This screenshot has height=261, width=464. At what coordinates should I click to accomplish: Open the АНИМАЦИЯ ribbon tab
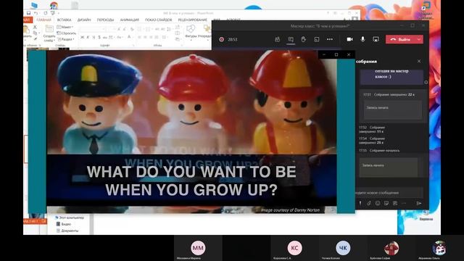point(129,20)
